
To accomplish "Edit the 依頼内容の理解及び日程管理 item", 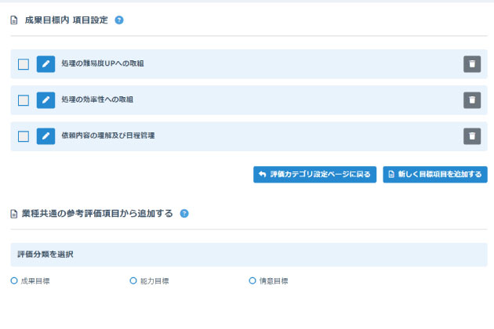I will point(45,136).
